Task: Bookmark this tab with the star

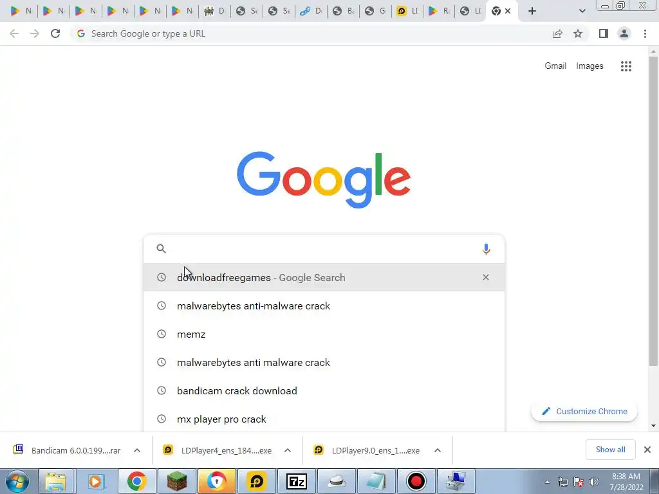Action: [x=578, y=33]
